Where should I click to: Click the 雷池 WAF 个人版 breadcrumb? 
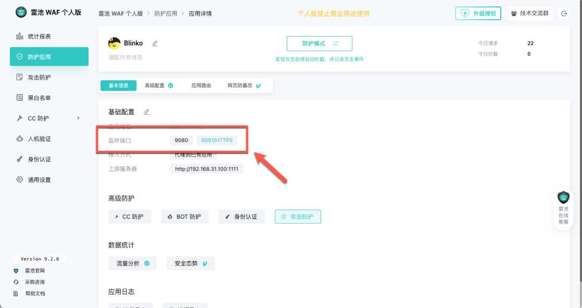click(121, 13)
